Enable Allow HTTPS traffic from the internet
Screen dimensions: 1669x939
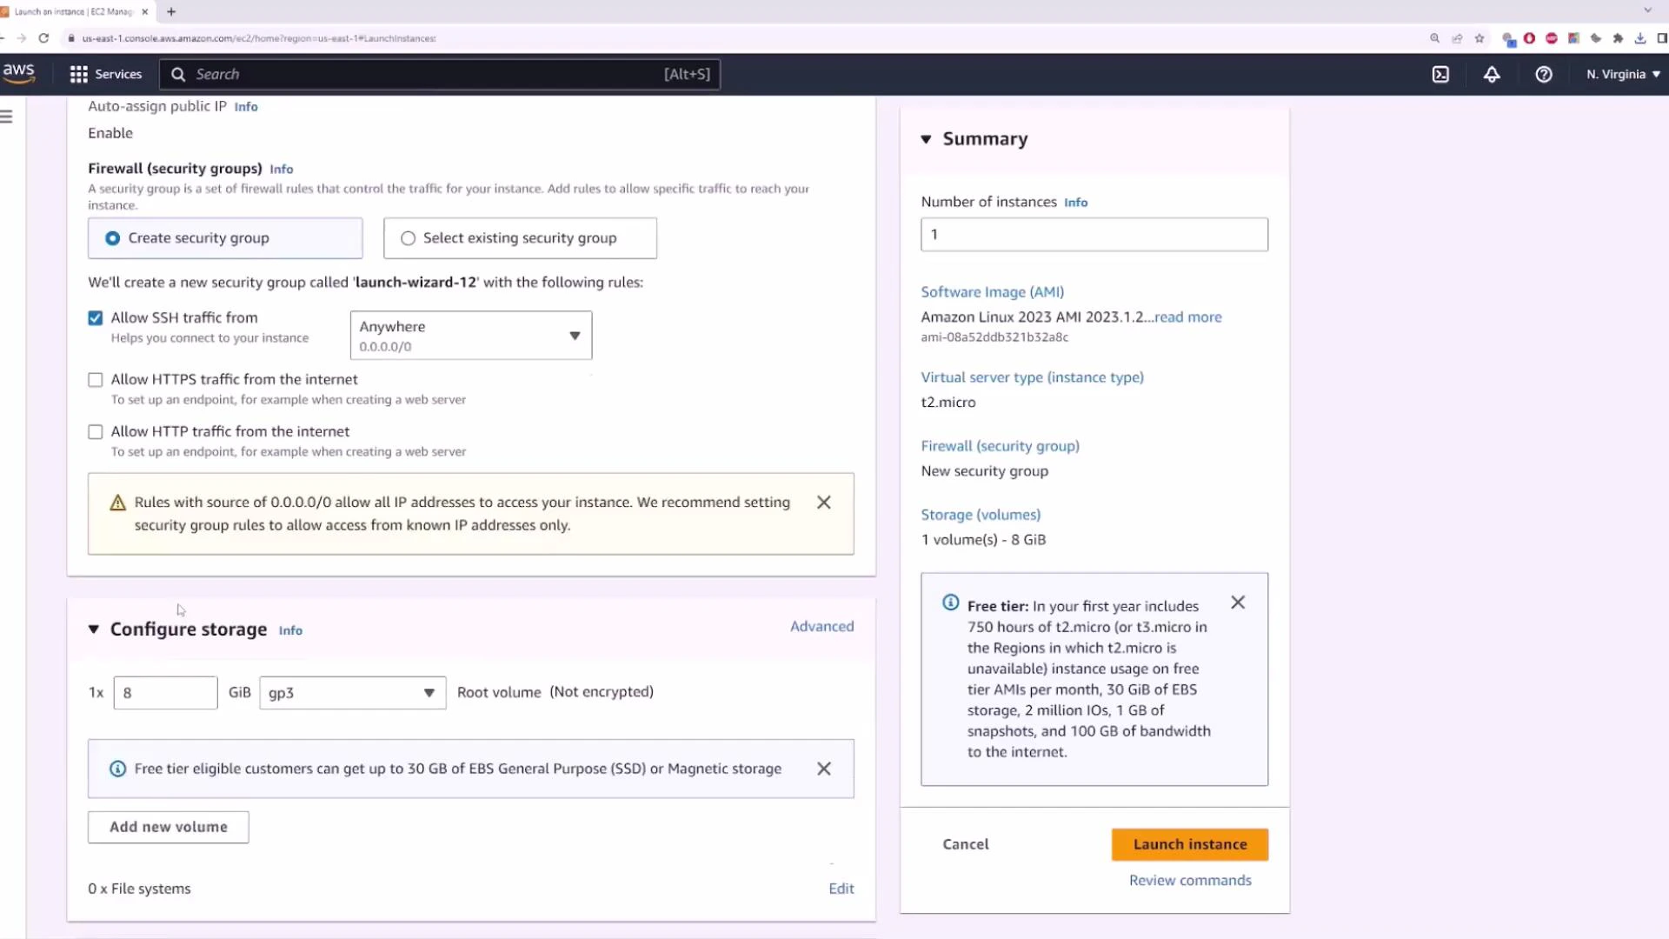[96, 379]
